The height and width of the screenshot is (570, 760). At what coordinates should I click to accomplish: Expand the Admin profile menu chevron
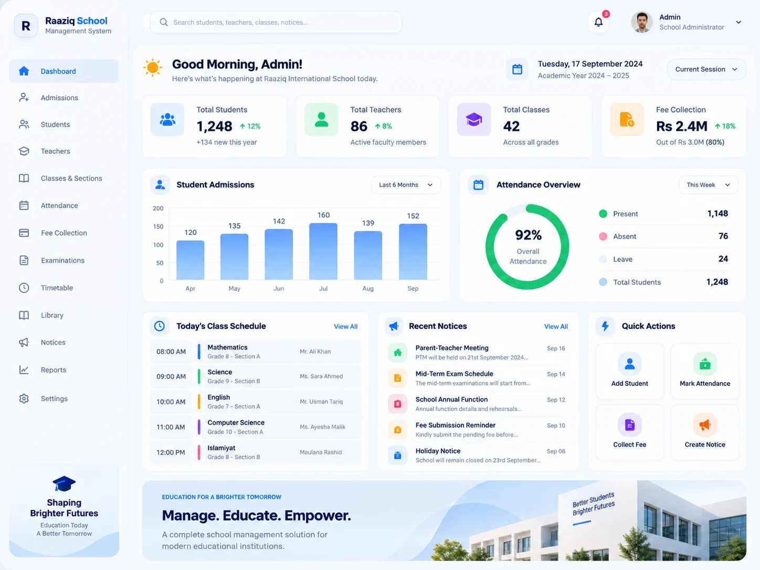pos(738,22)
